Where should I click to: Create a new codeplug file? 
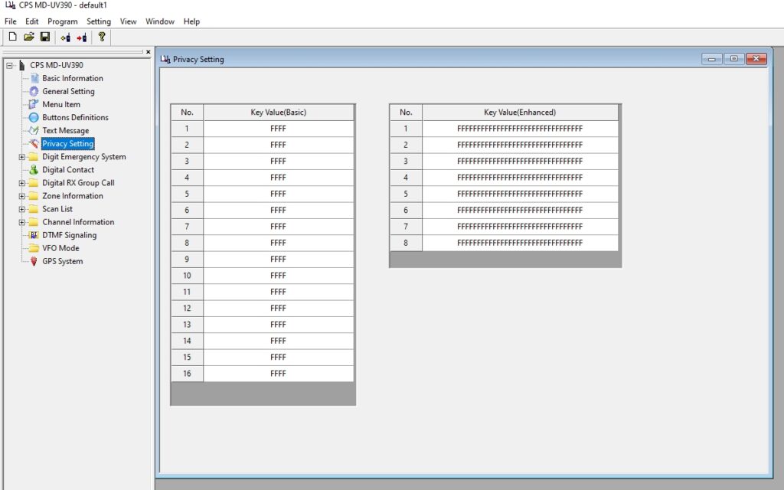click(13, 37)
